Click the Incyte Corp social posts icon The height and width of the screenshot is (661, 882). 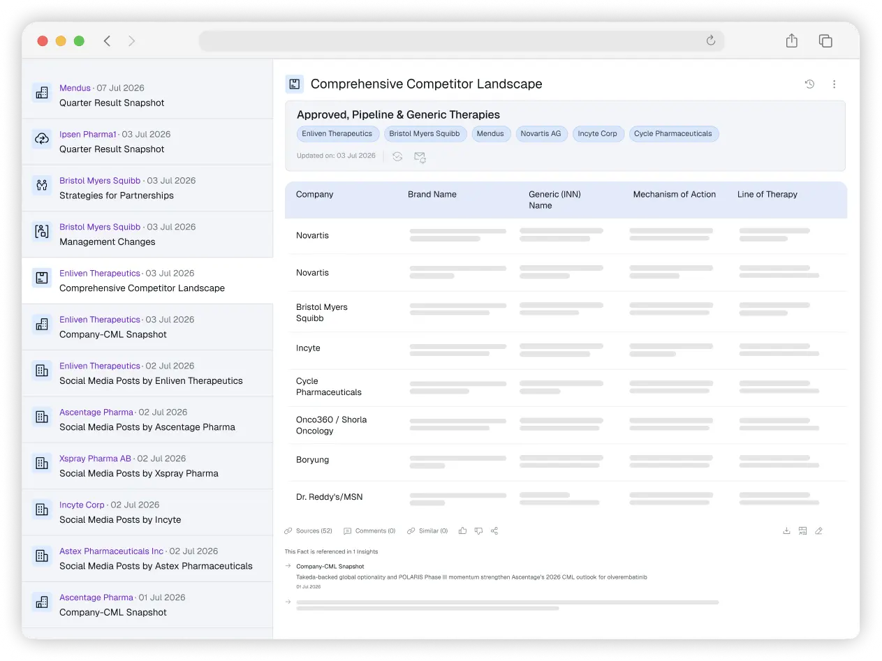point(42,510)
